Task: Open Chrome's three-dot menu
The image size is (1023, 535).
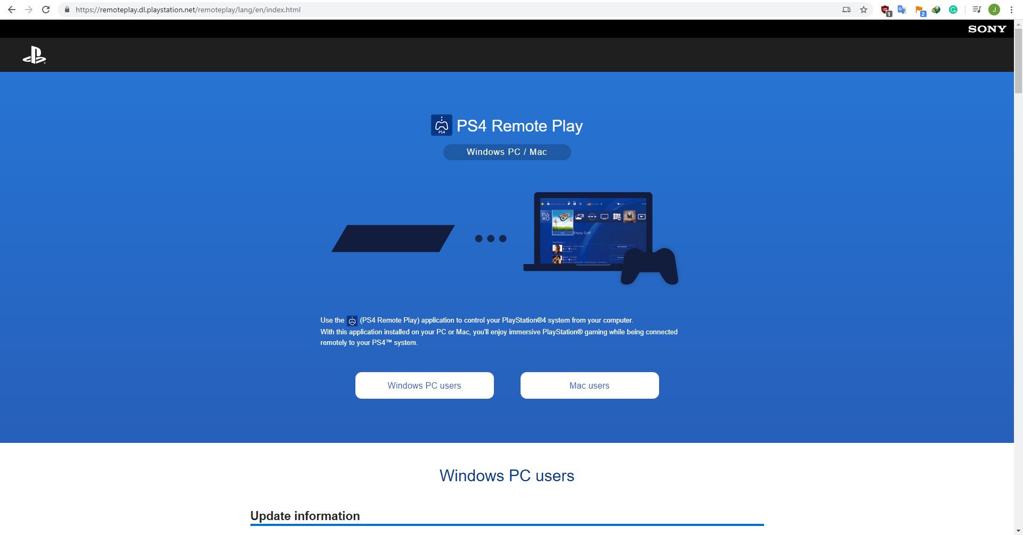Action: [x=1012, y=9]
